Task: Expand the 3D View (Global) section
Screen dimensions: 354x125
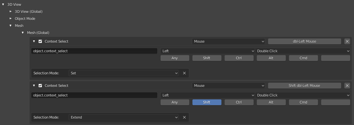Action: 11,12
